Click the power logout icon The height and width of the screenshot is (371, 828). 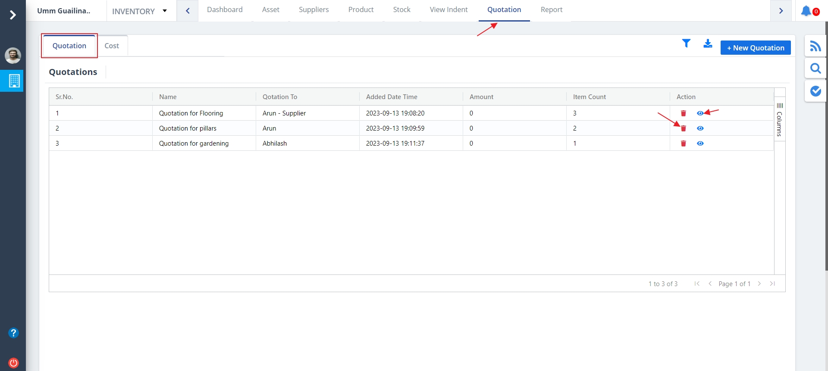13,363
